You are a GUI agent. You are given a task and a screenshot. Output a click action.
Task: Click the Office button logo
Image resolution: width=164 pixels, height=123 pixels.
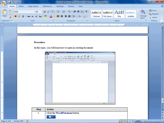pyautogui.click(x=4, y=4)
